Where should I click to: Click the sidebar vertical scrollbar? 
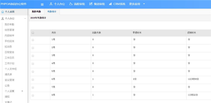28,56
